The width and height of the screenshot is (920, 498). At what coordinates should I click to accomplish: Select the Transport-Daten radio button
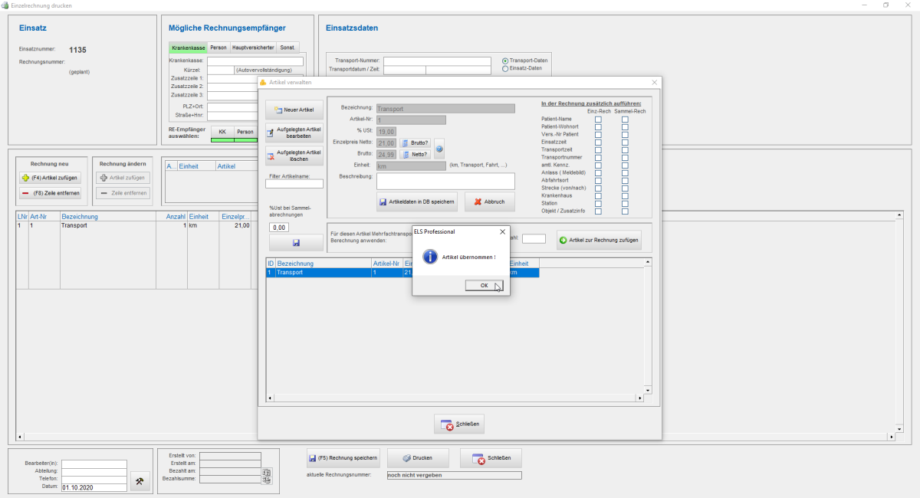point(504,61)
